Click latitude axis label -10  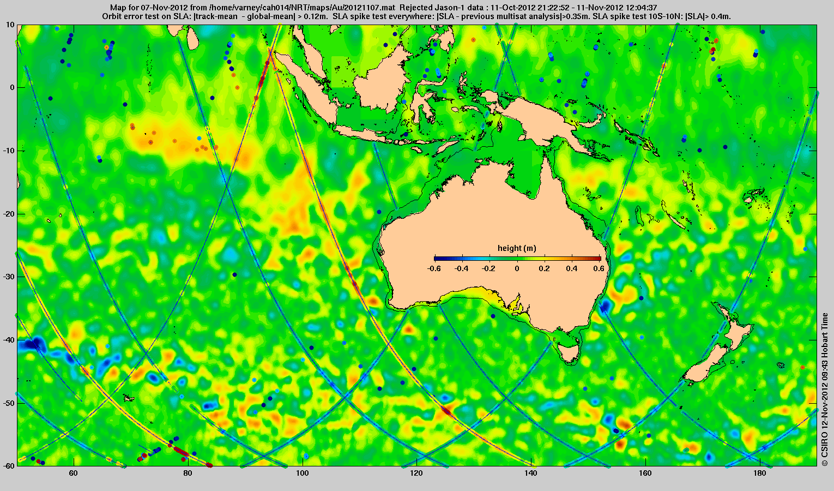pyautogui.click(x=8, y=151)
